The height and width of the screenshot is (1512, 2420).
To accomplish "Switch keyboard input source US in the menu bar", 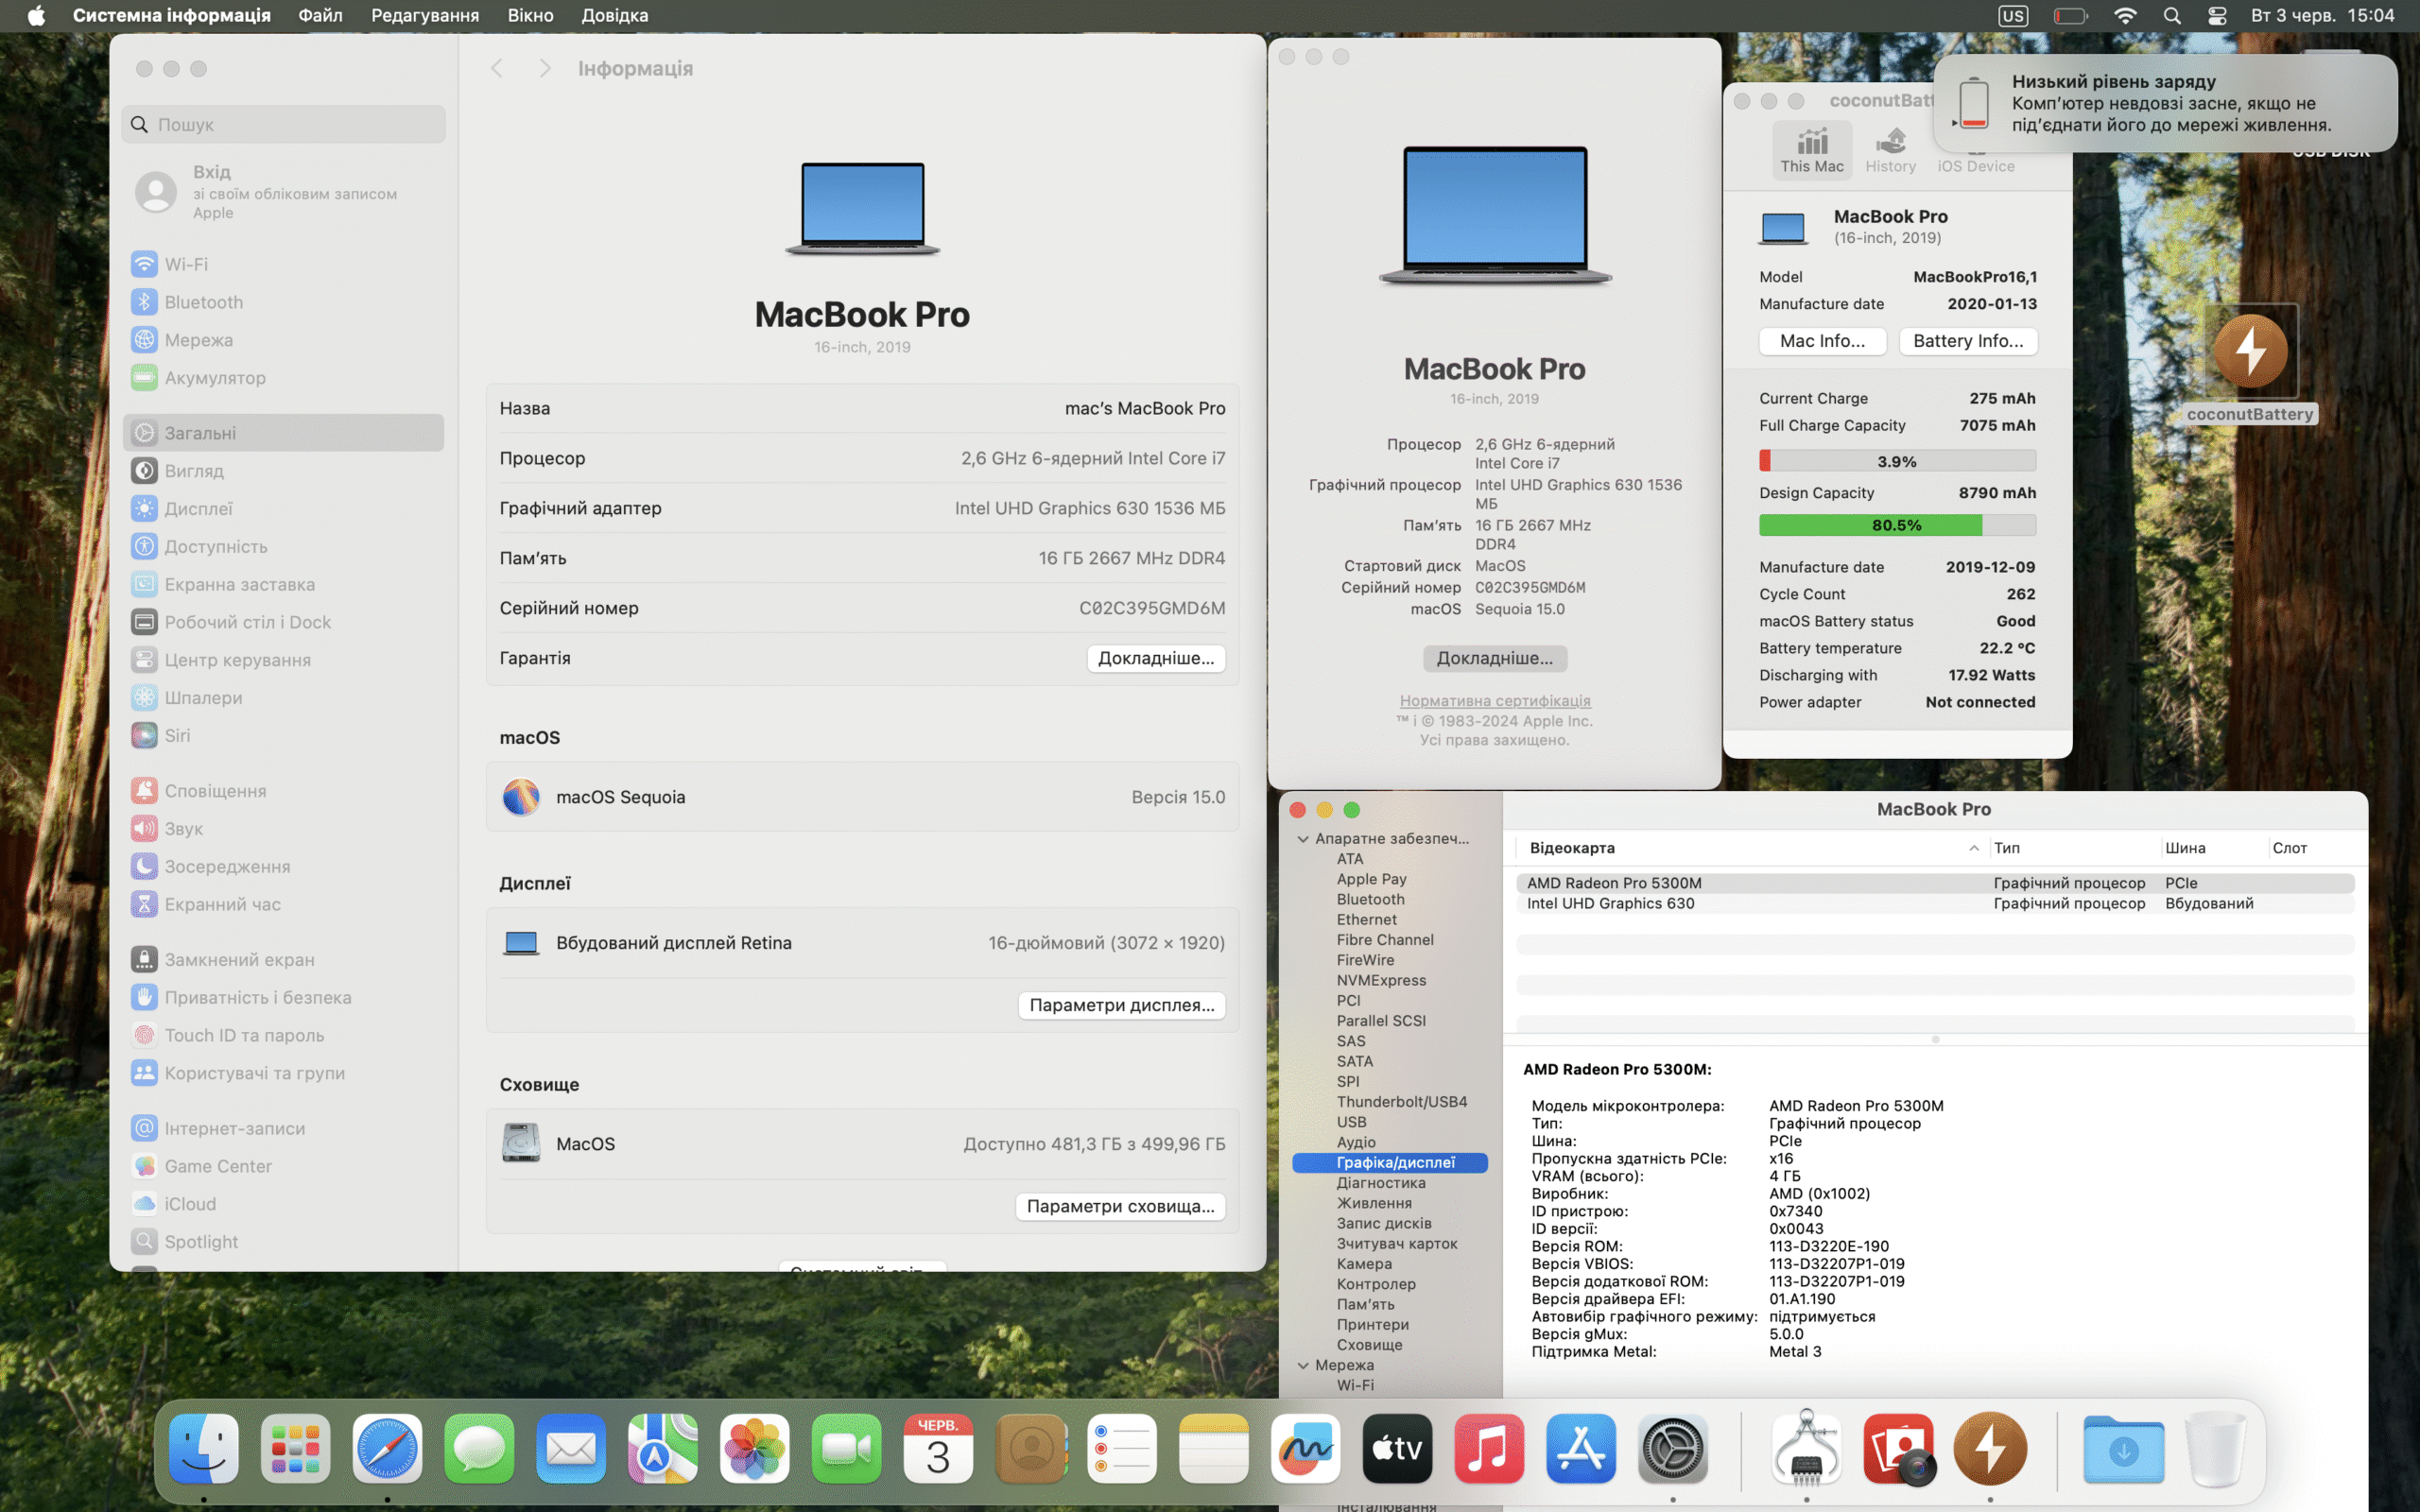I will (x=2012, y=16).
